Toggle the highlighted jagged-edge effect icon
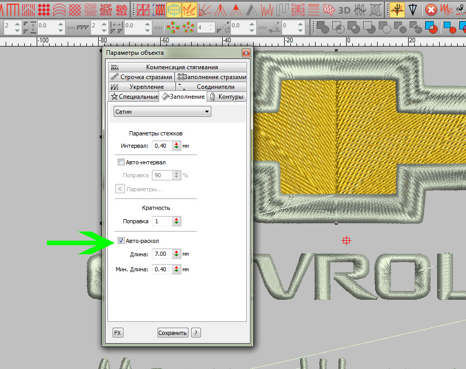This screenshot has width=466, height=369. [189, 9]
